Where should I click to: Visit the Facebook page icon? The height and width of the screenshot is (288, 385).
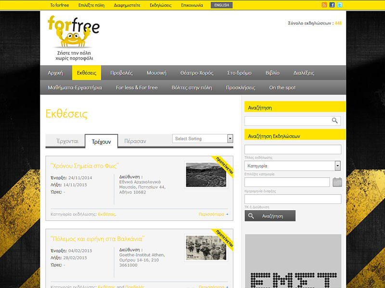[x=332, y=5]
